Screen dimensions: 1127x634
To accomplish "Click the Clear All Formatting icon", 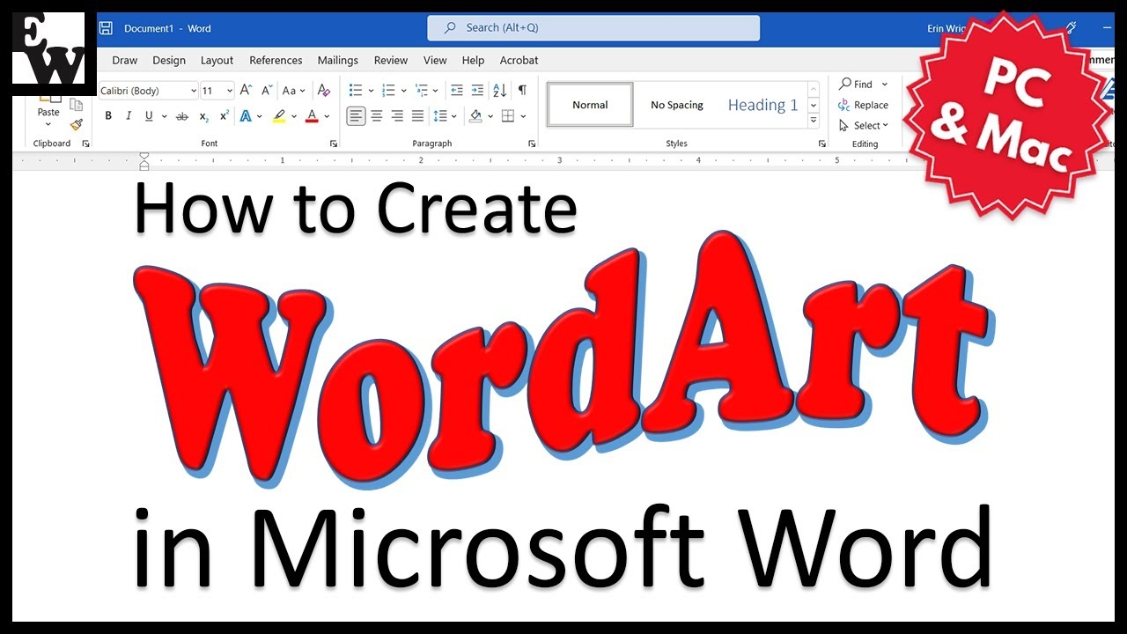I will pos(323,91).
